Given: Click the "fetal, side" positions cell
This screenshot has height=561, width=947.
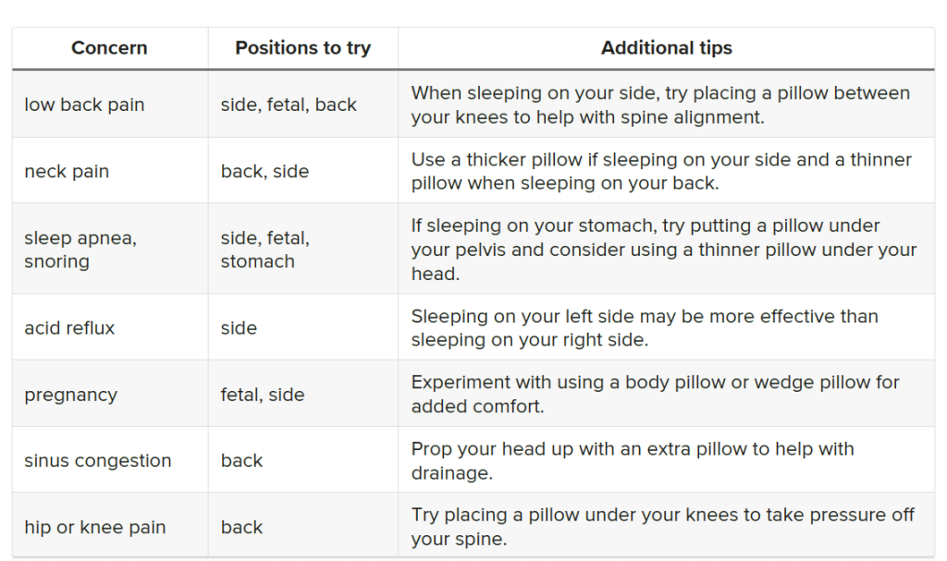Looking at the screenshot, I should point(263,395).
